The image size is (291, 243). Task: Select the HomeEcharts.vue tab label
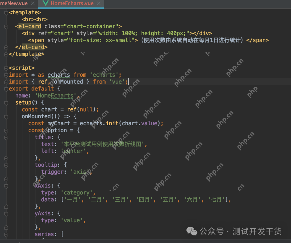[x=72, y=4]
